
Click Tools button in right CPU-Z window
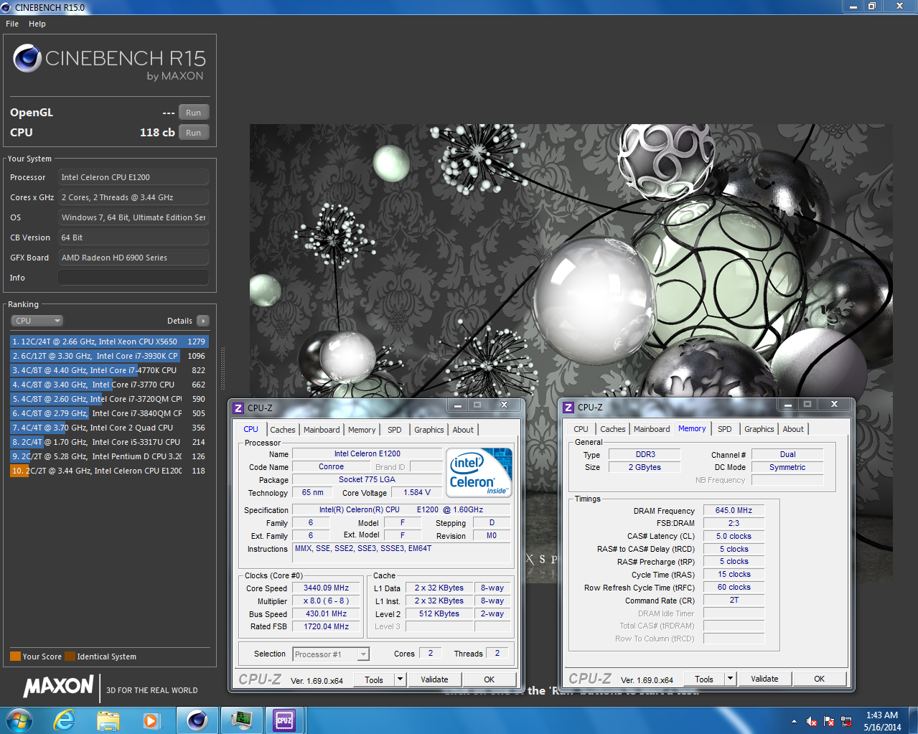click(x=705, y=679)
